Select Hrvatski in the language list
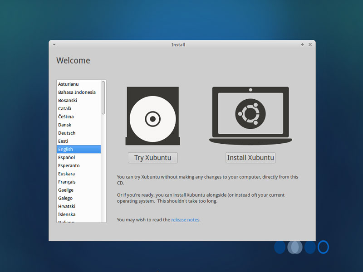The image size is (363, 272). coord(67,206)
